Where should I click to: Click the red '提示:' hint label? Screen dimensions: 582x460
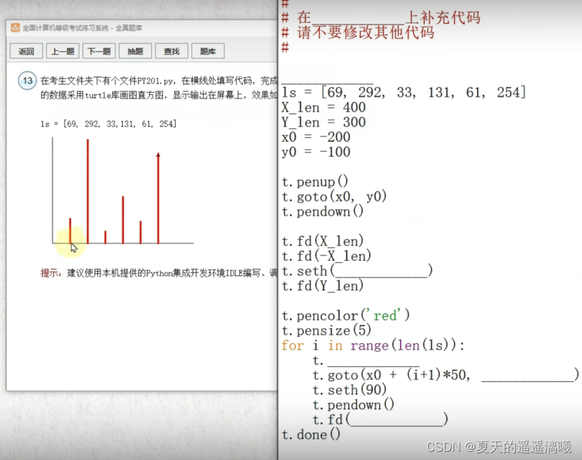(51, 273)
